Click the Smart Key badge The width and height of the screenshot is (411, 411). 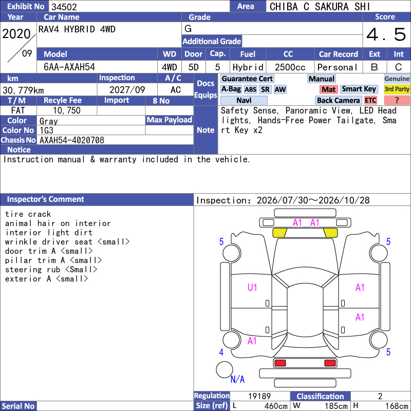[x=359, y=89]
